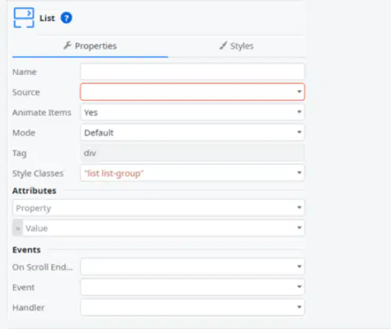Viewport: 391px width, 329px height.
Task: Click the wrench icon on Properties tab
Action: coord(67,45)
